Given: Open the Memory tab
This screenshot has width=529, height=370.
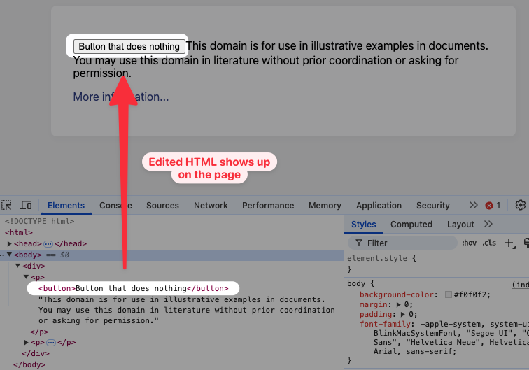Looking at the screenshot, I should pos(325,206).
